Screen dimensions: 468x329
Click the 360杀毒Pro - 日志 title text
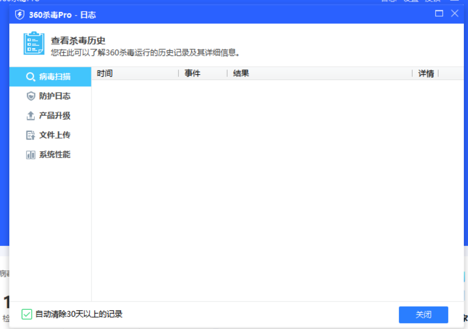[x=62, y=15]
